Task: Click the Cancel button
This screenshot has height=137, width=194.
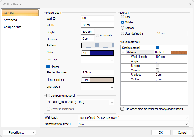Action: 182,132
